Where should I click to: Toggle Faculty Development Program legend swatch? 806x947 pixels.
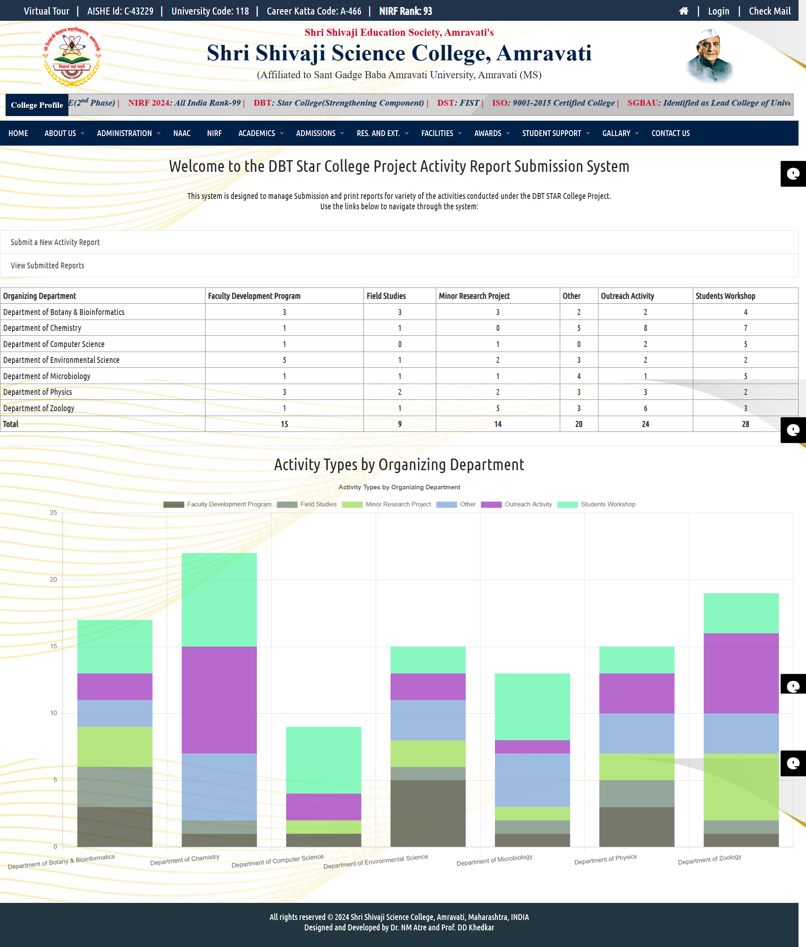point(173,505)
